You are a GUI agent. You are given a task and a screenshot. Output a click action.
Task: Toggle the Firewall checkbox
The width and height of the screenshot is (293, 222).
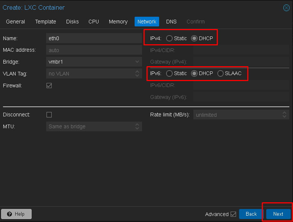coord(49,86)
